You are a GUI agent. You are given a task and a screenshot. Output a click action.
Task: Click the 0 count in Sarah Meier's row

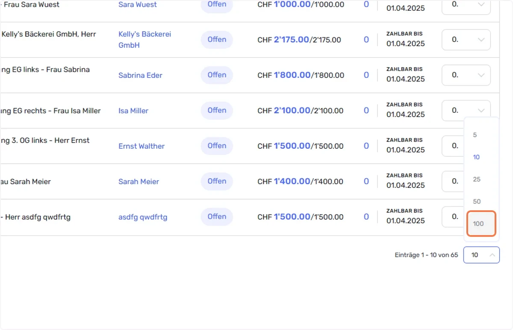tap(366, 182)
